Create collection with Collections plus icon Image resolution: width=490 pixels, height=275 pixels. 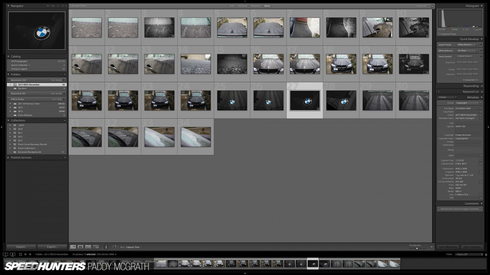[65, 121]
